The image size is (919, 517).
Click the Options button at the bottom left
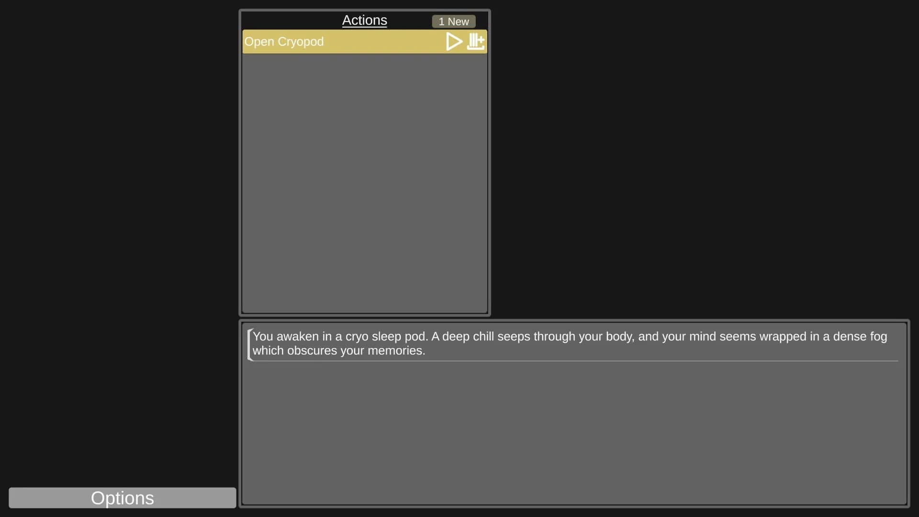122,498
